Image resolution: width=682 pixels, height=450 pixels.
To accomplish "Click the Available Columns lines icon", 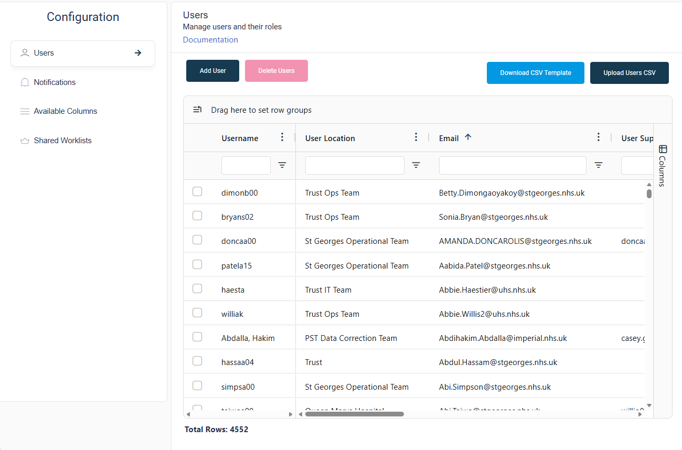I will click(25, 111).
